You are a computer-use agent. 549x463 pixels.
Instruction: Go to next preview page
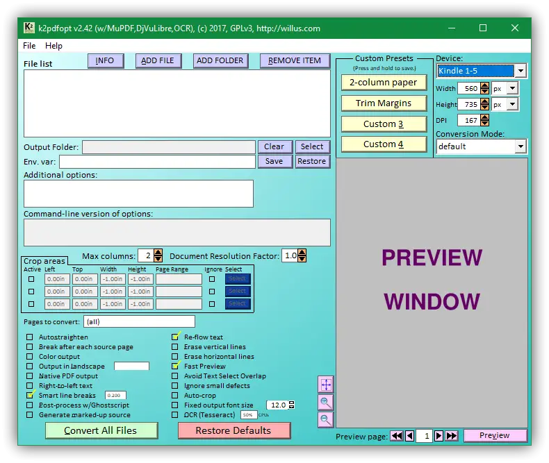pos(439,436)
